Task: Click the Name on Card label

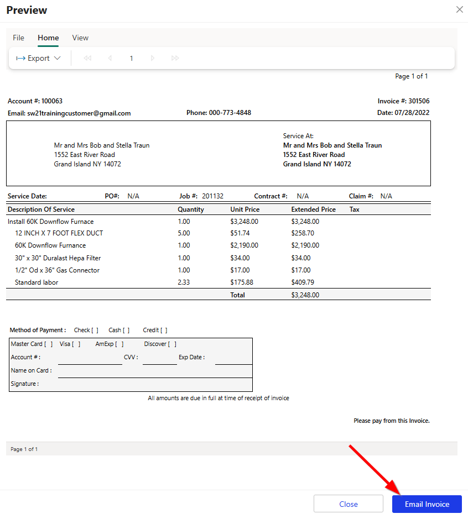Action: [x=31, y=370]
